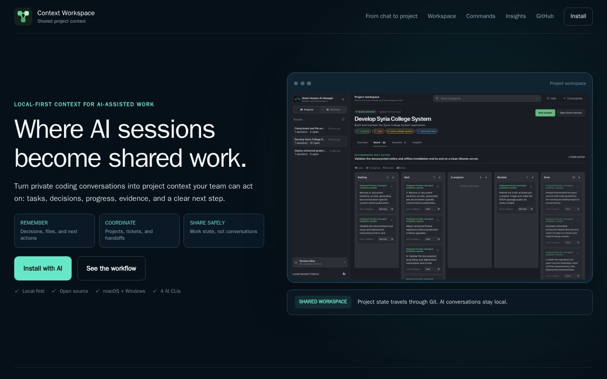Open status dropdown on second Backlog card
This screenshot has height=379, width=607.
point(386,239)
